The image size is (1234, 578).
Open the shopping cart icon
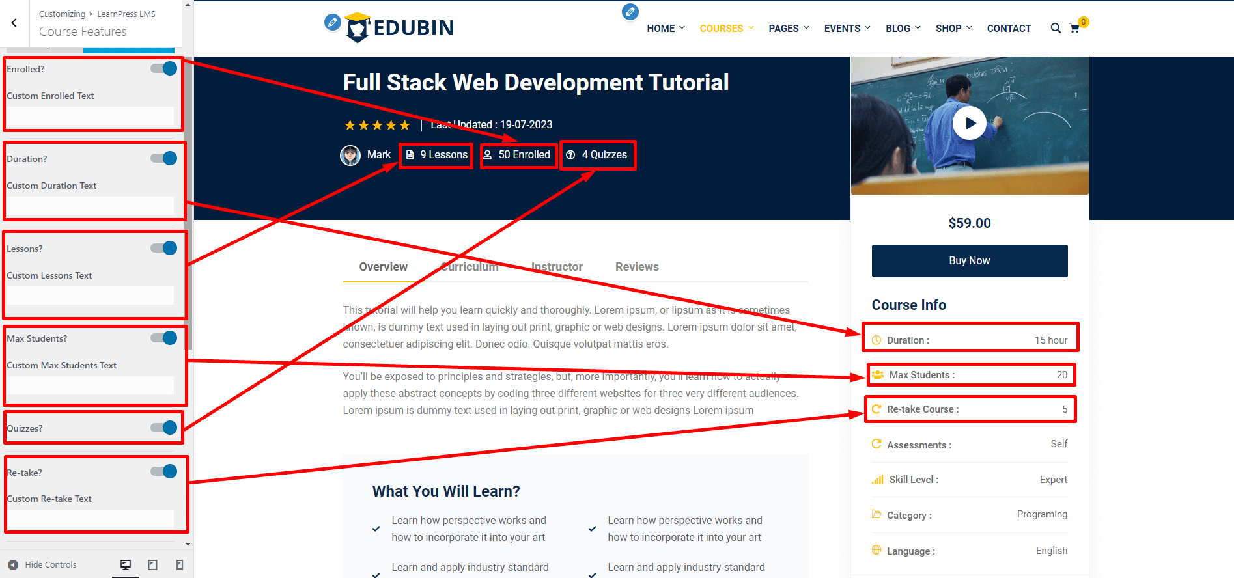[1074, 29]
